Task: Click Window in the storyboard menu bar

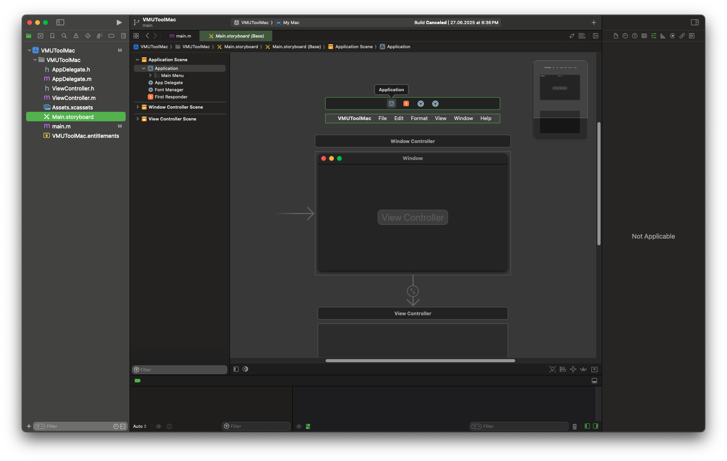Action: 463,119
